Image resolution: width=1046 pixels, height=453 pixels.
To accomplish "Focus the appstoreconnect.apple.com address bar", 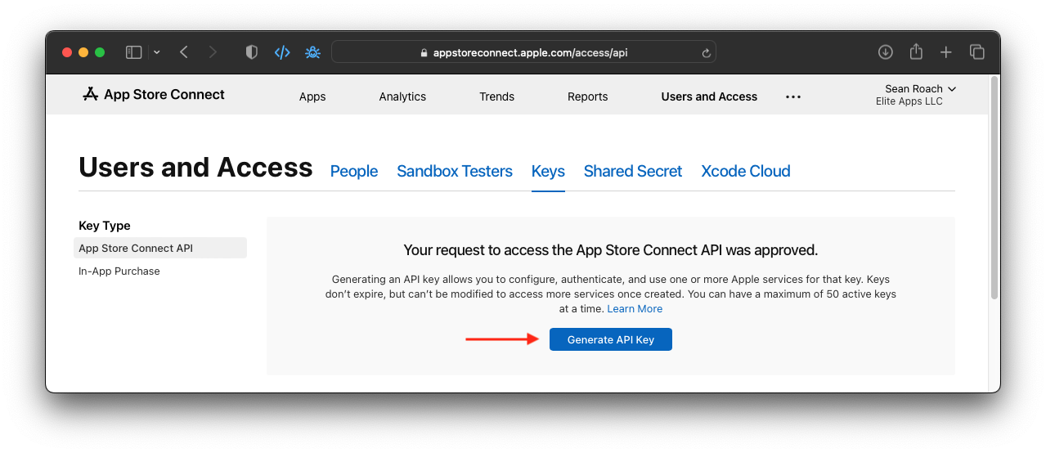I will coord(523,52).
